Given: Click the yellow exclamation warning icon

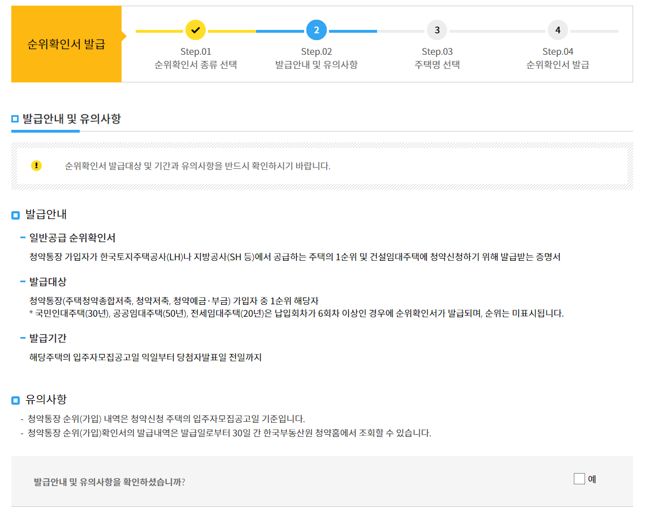Looking at the screenshot, I should click(x=36, y=165).
